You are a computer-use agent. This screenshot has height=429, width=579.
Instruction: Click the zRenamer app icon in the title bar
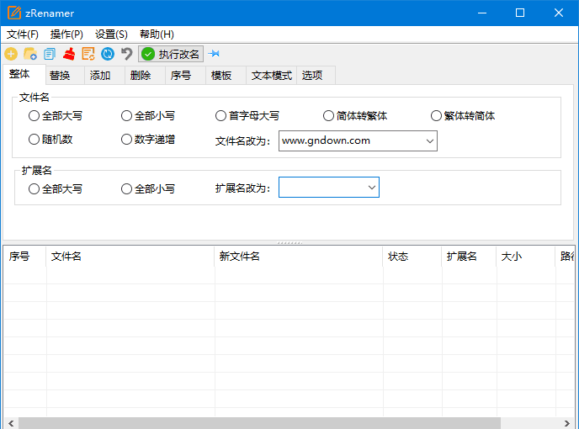[x=14, y=13]
